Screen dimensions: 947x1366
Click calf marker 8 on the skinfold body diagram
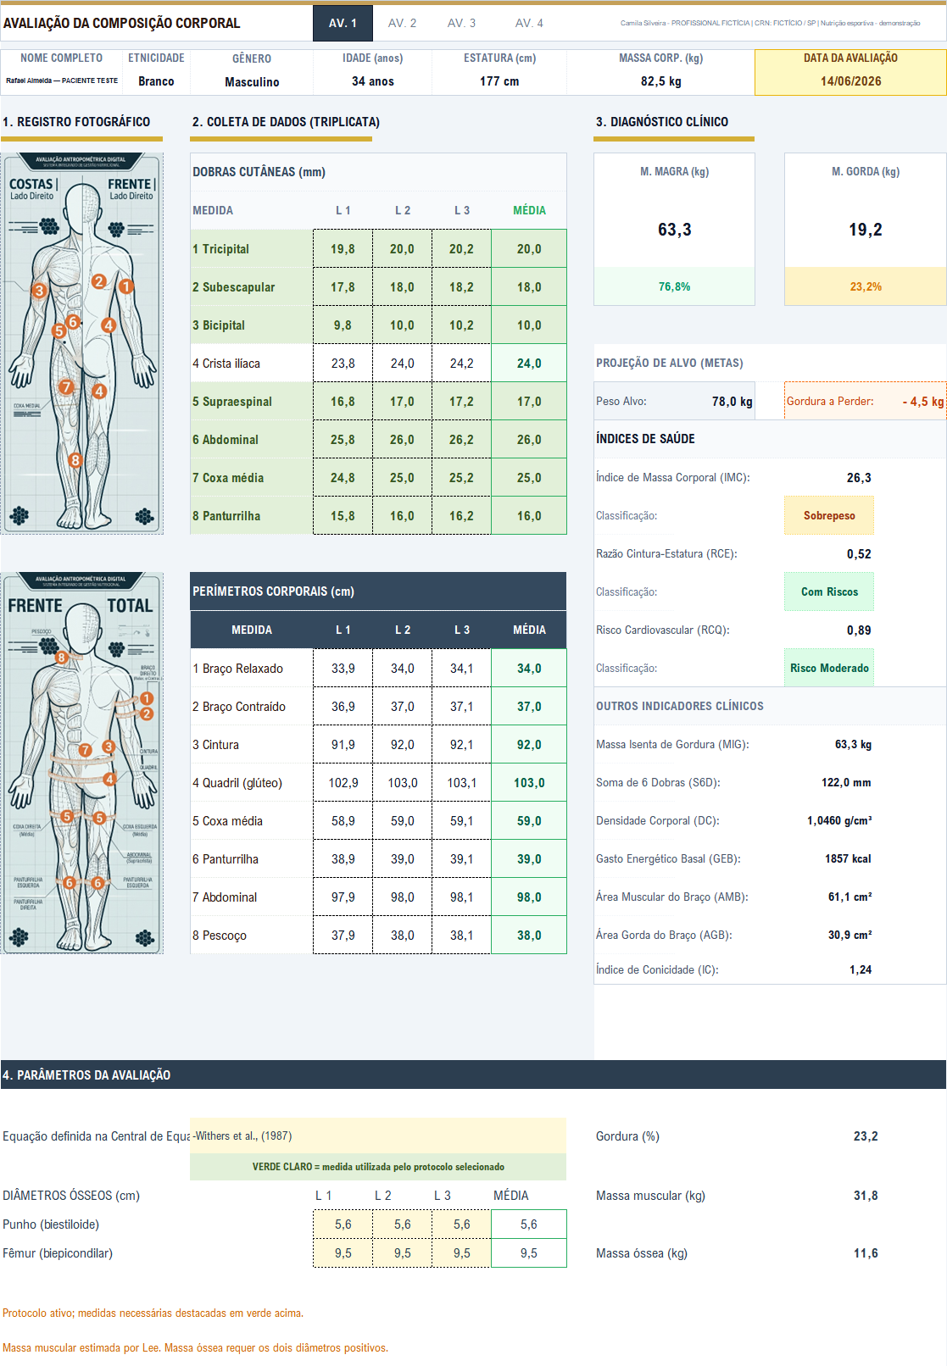pyautogui.click(x=75, y=460)
